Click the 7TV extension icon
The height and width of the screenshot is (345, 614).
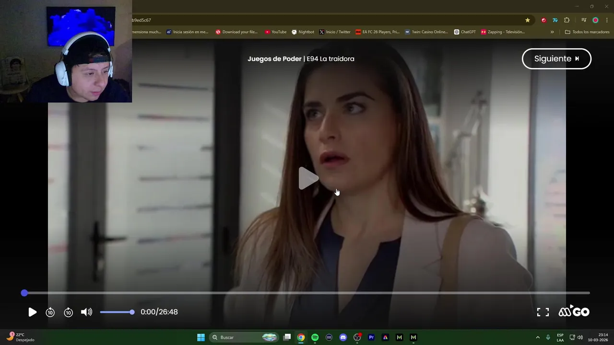click(x=555, y=20)
